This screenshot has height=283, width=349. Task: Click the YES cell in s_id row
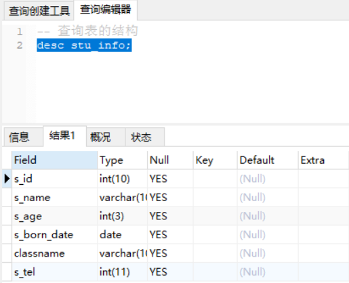[170, 179]
